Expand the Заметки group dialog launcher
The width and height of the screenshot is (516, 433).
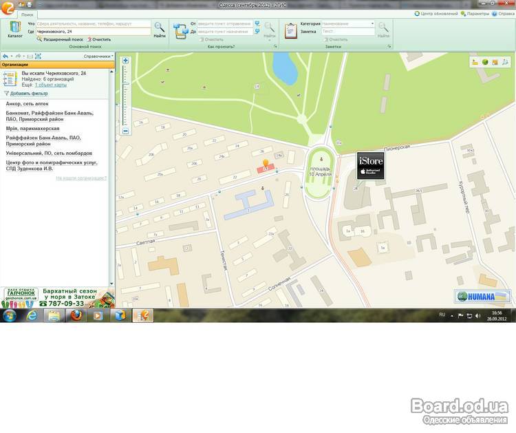[389, 47]
